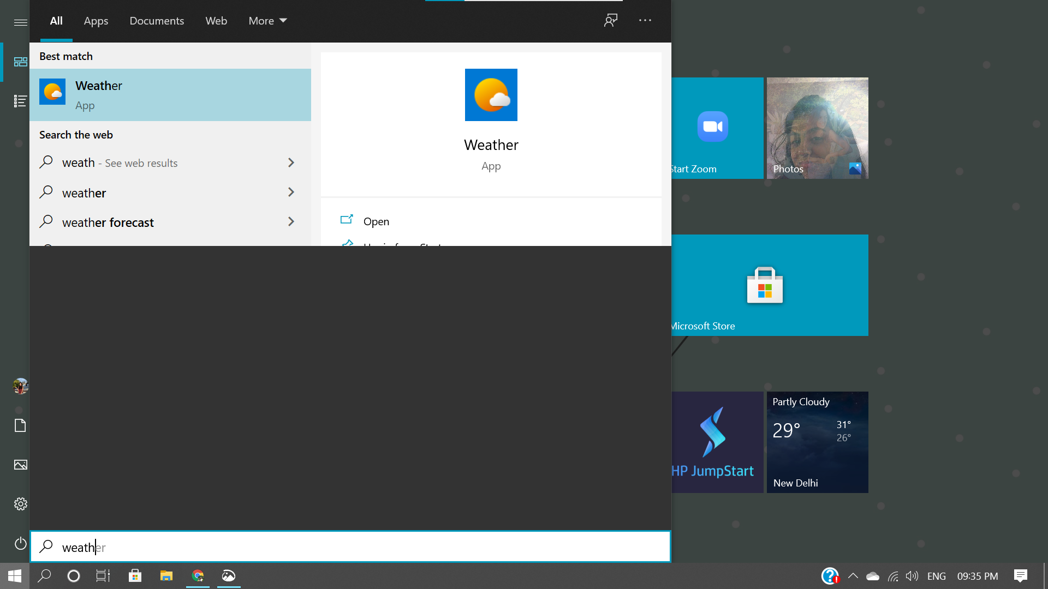Open the Wi-Fi network tray icon
Image resolution: width=1048 pixels, height=589 pixels.
pos(893,576)
